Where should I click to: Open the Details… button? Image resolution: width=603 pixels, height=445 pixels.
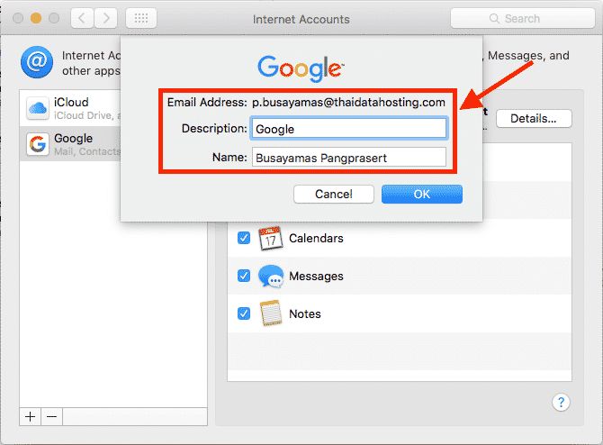534,119
